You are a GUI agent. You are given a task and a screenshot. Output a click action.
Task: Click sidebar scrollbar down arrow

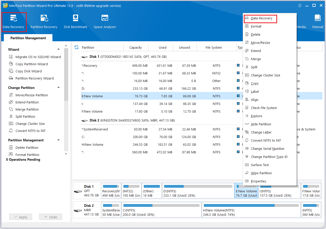click(66, 154)
